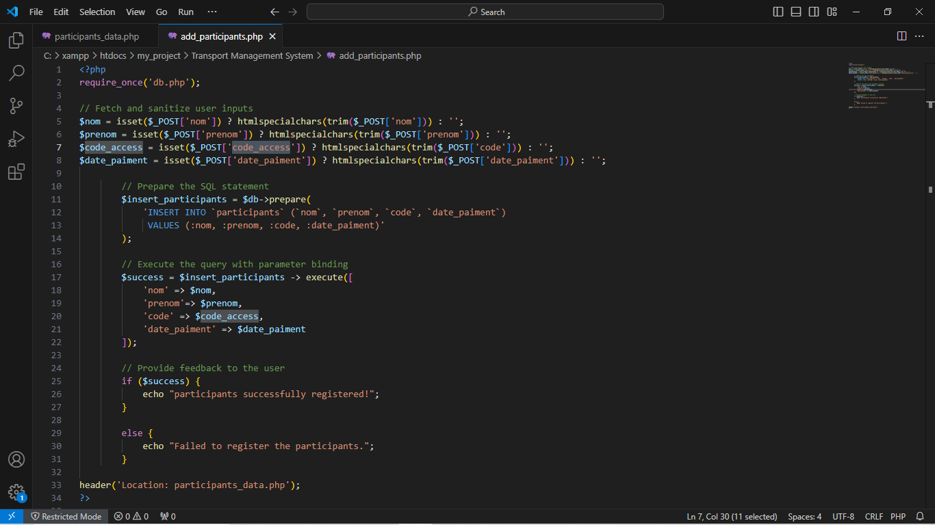This screenshot has height=525, width=935.
Task: Switch to the participants_data.php tab
Action: 96,36
